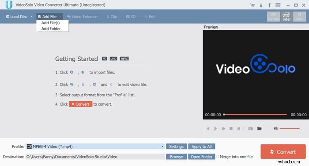Click the 3D icon in step 2
Image resolution: width=309 pixels, height=166 pixels.
tap(94, 85)
